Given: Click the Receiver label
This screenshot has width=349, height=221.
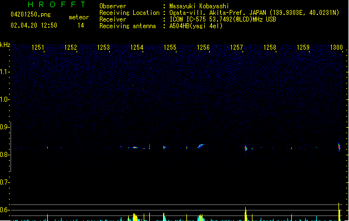Looking at the screenshot, I should tap(113, 19).
